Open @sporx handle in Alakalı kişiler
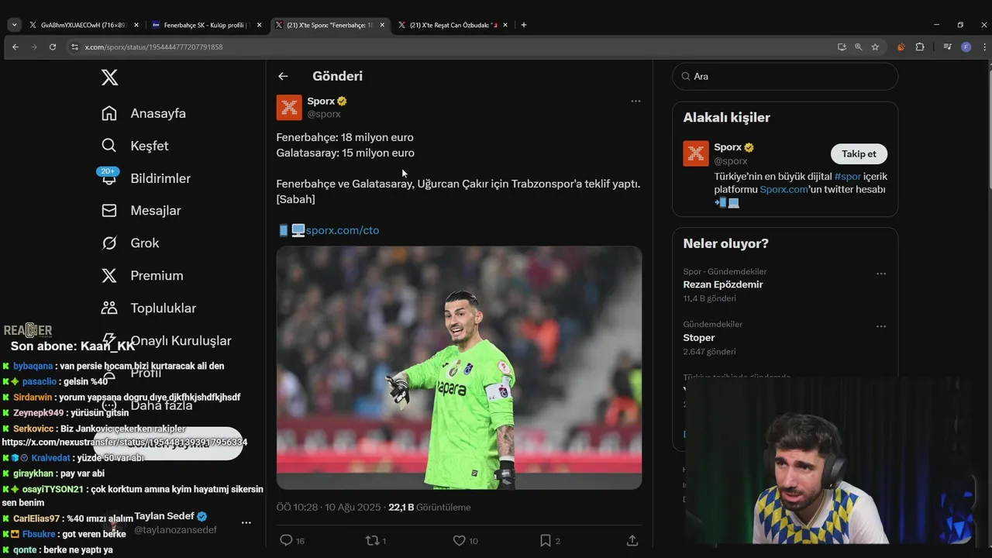 [x=731, y=161]
